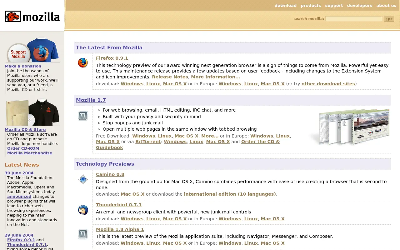
Task: Open the support menu item
Action: pyautogui.click(x=334, y=5)
